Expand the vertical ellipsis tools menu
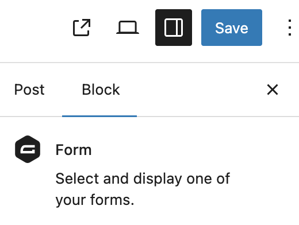The width and height of the screenshot is (299, 225). [290, 28]
